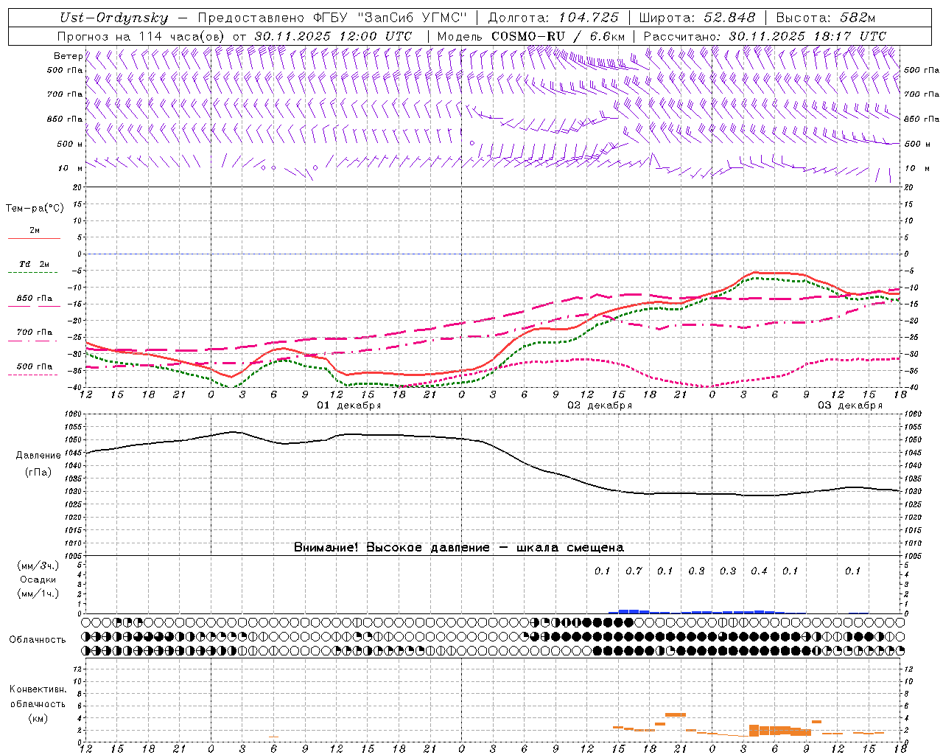943x755 pixels.
Task: Click the 500 гПа temperature legend label
Action: click(x=34, y=366)
